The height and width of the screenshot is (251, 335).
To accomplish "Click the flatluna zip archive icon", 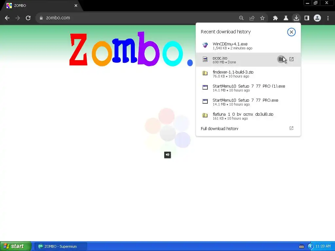I will [x=205, y=115].
